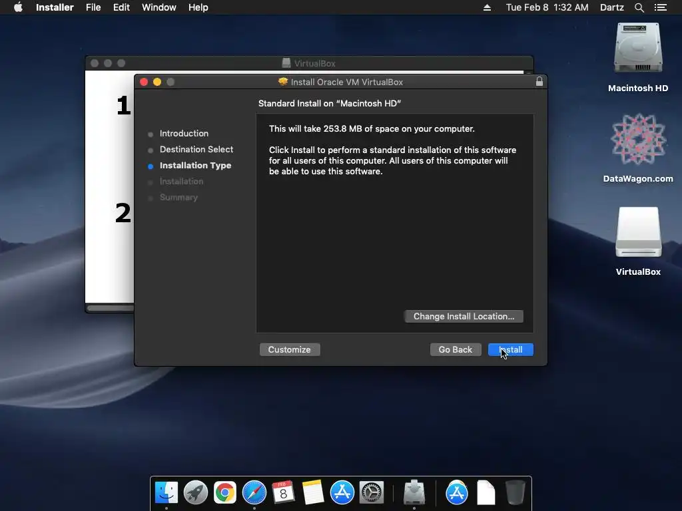Open the Installer menu
The height and width of the screenshot is (511, 682).
tap(55, 7)
